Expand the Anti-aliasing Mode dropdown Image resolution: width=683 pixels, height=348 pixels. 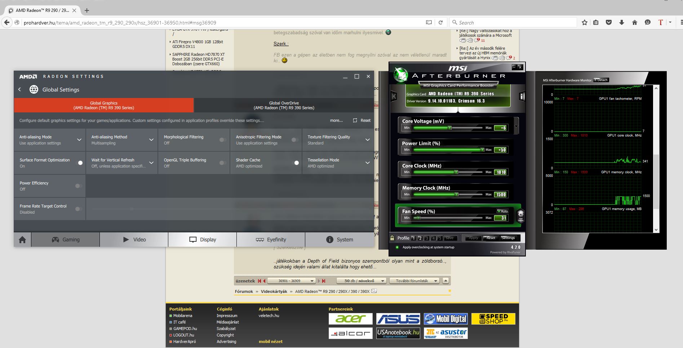[79, 140]
